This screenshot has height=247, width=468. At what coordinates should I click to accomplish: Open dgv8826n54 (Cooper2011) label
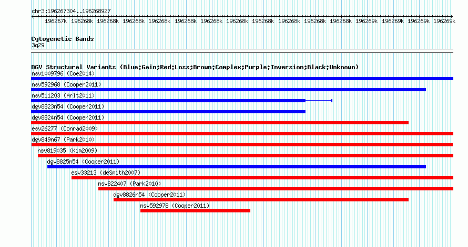click(x=149, y=195)
